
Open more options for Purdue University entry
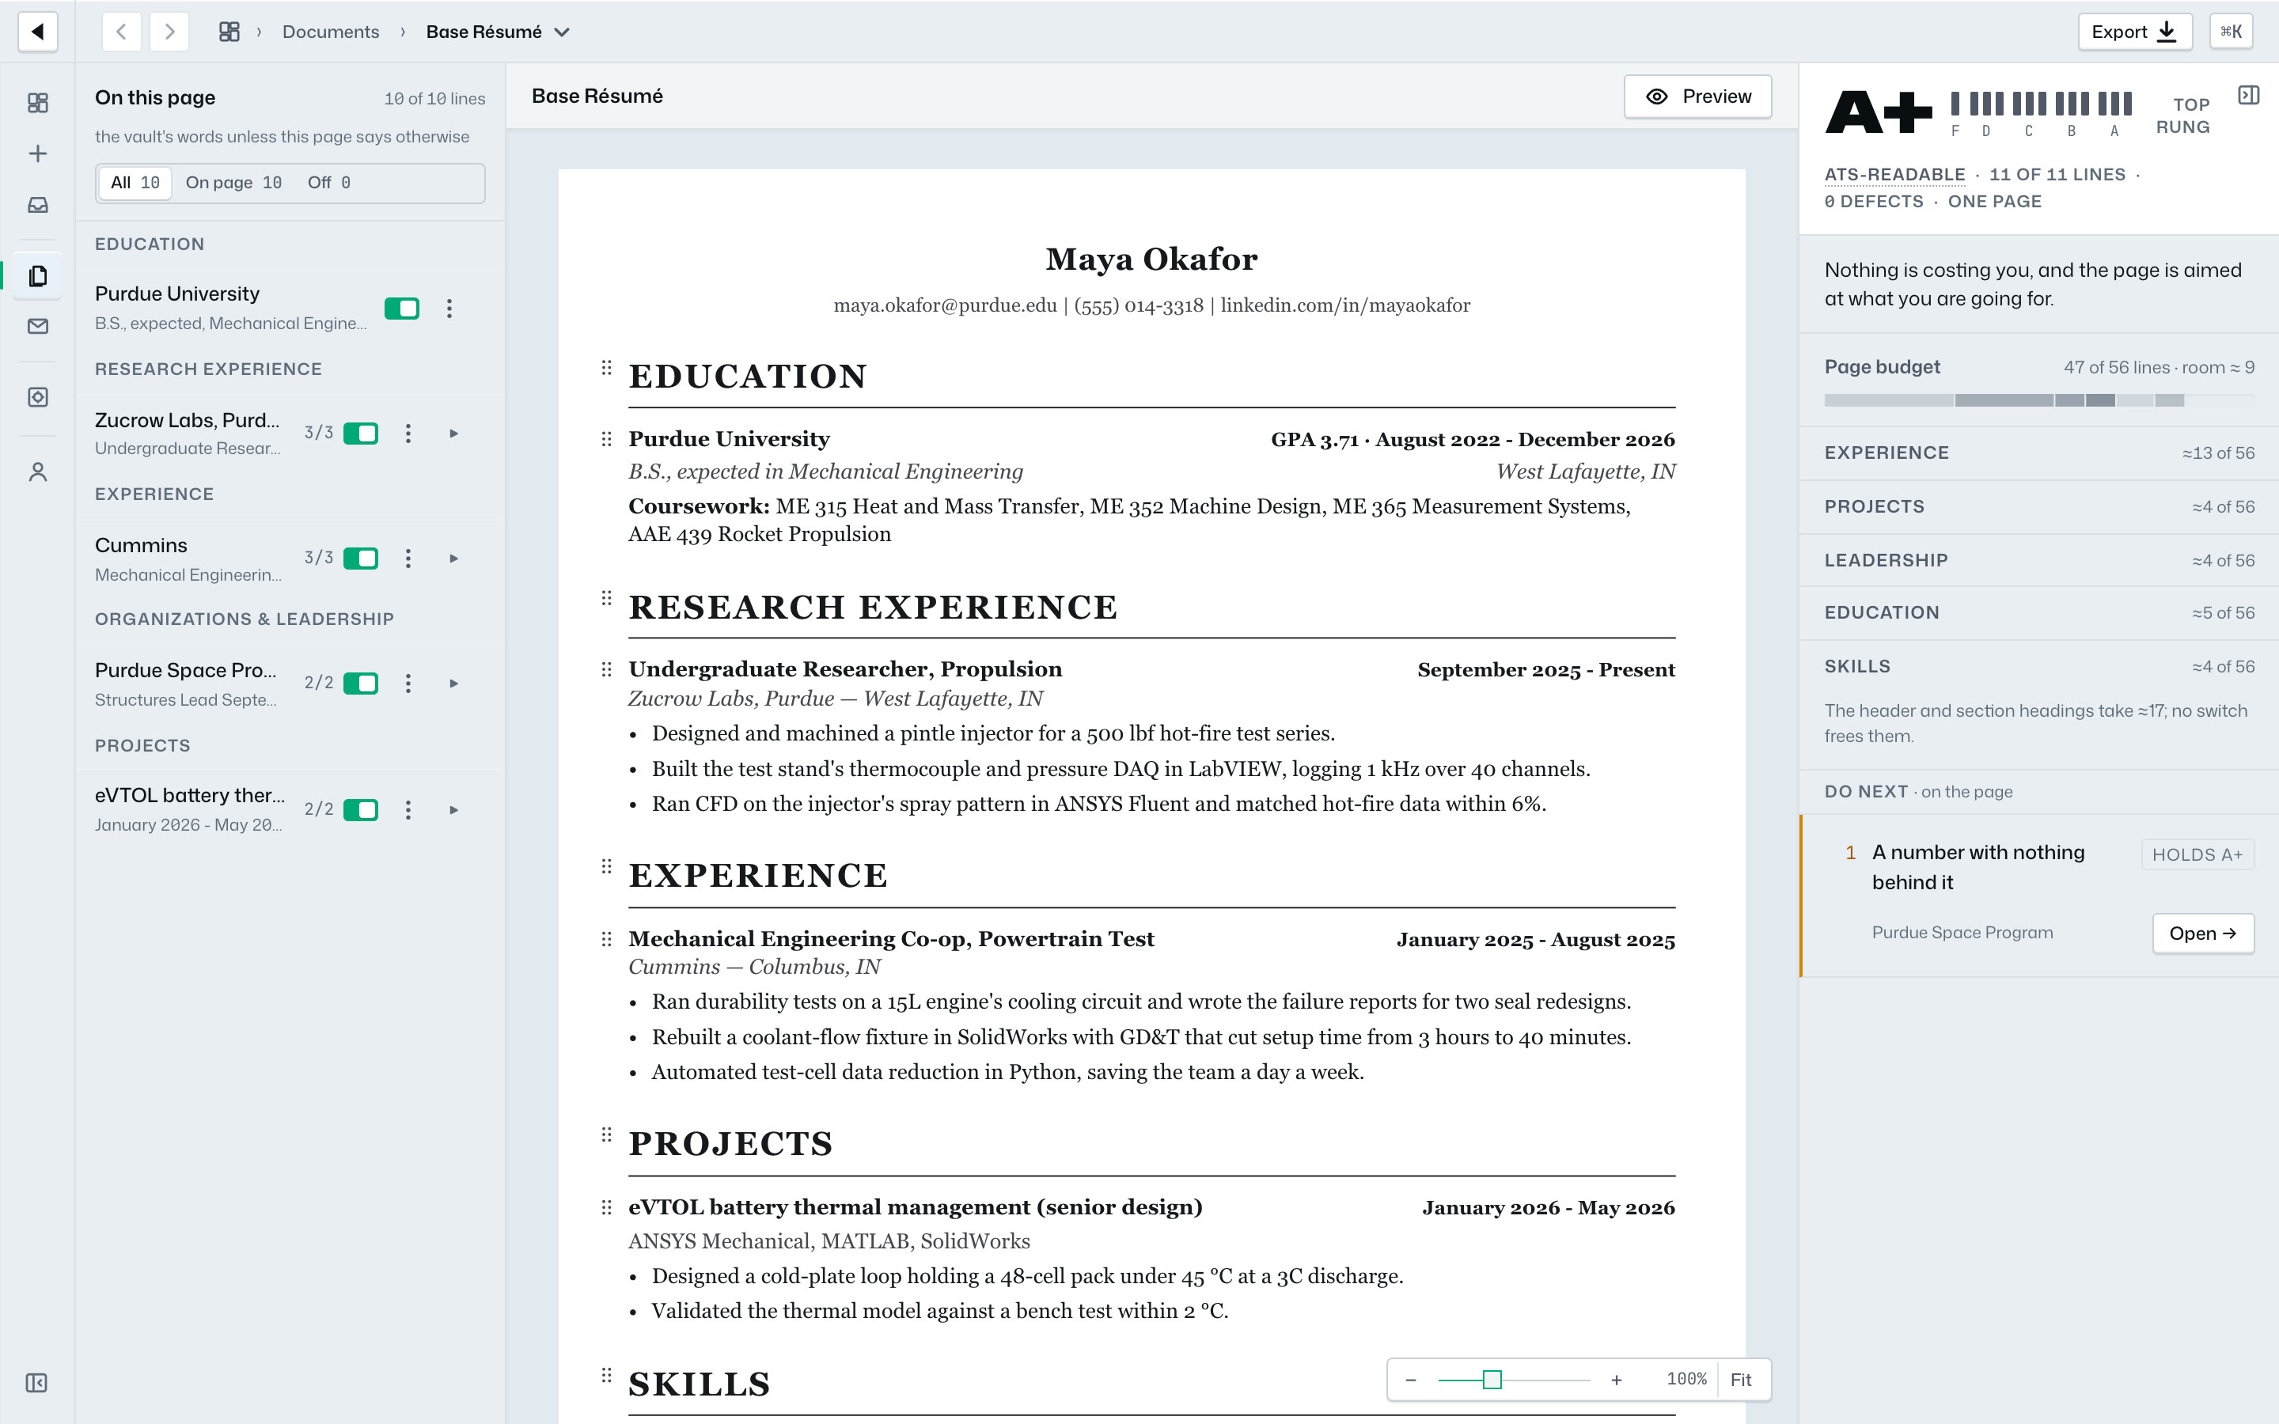pyautogui.click(x=449, y=309)
